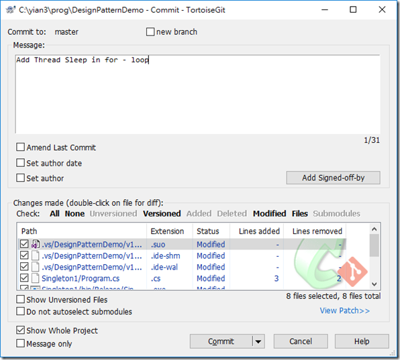Open Help for the commit dialog

pyautogui.click(x=362, y=341)
